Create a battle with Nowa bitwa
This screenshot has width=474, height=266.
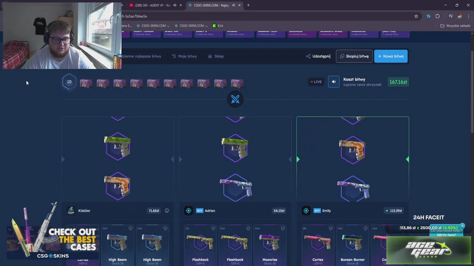[x=391, y=56]
